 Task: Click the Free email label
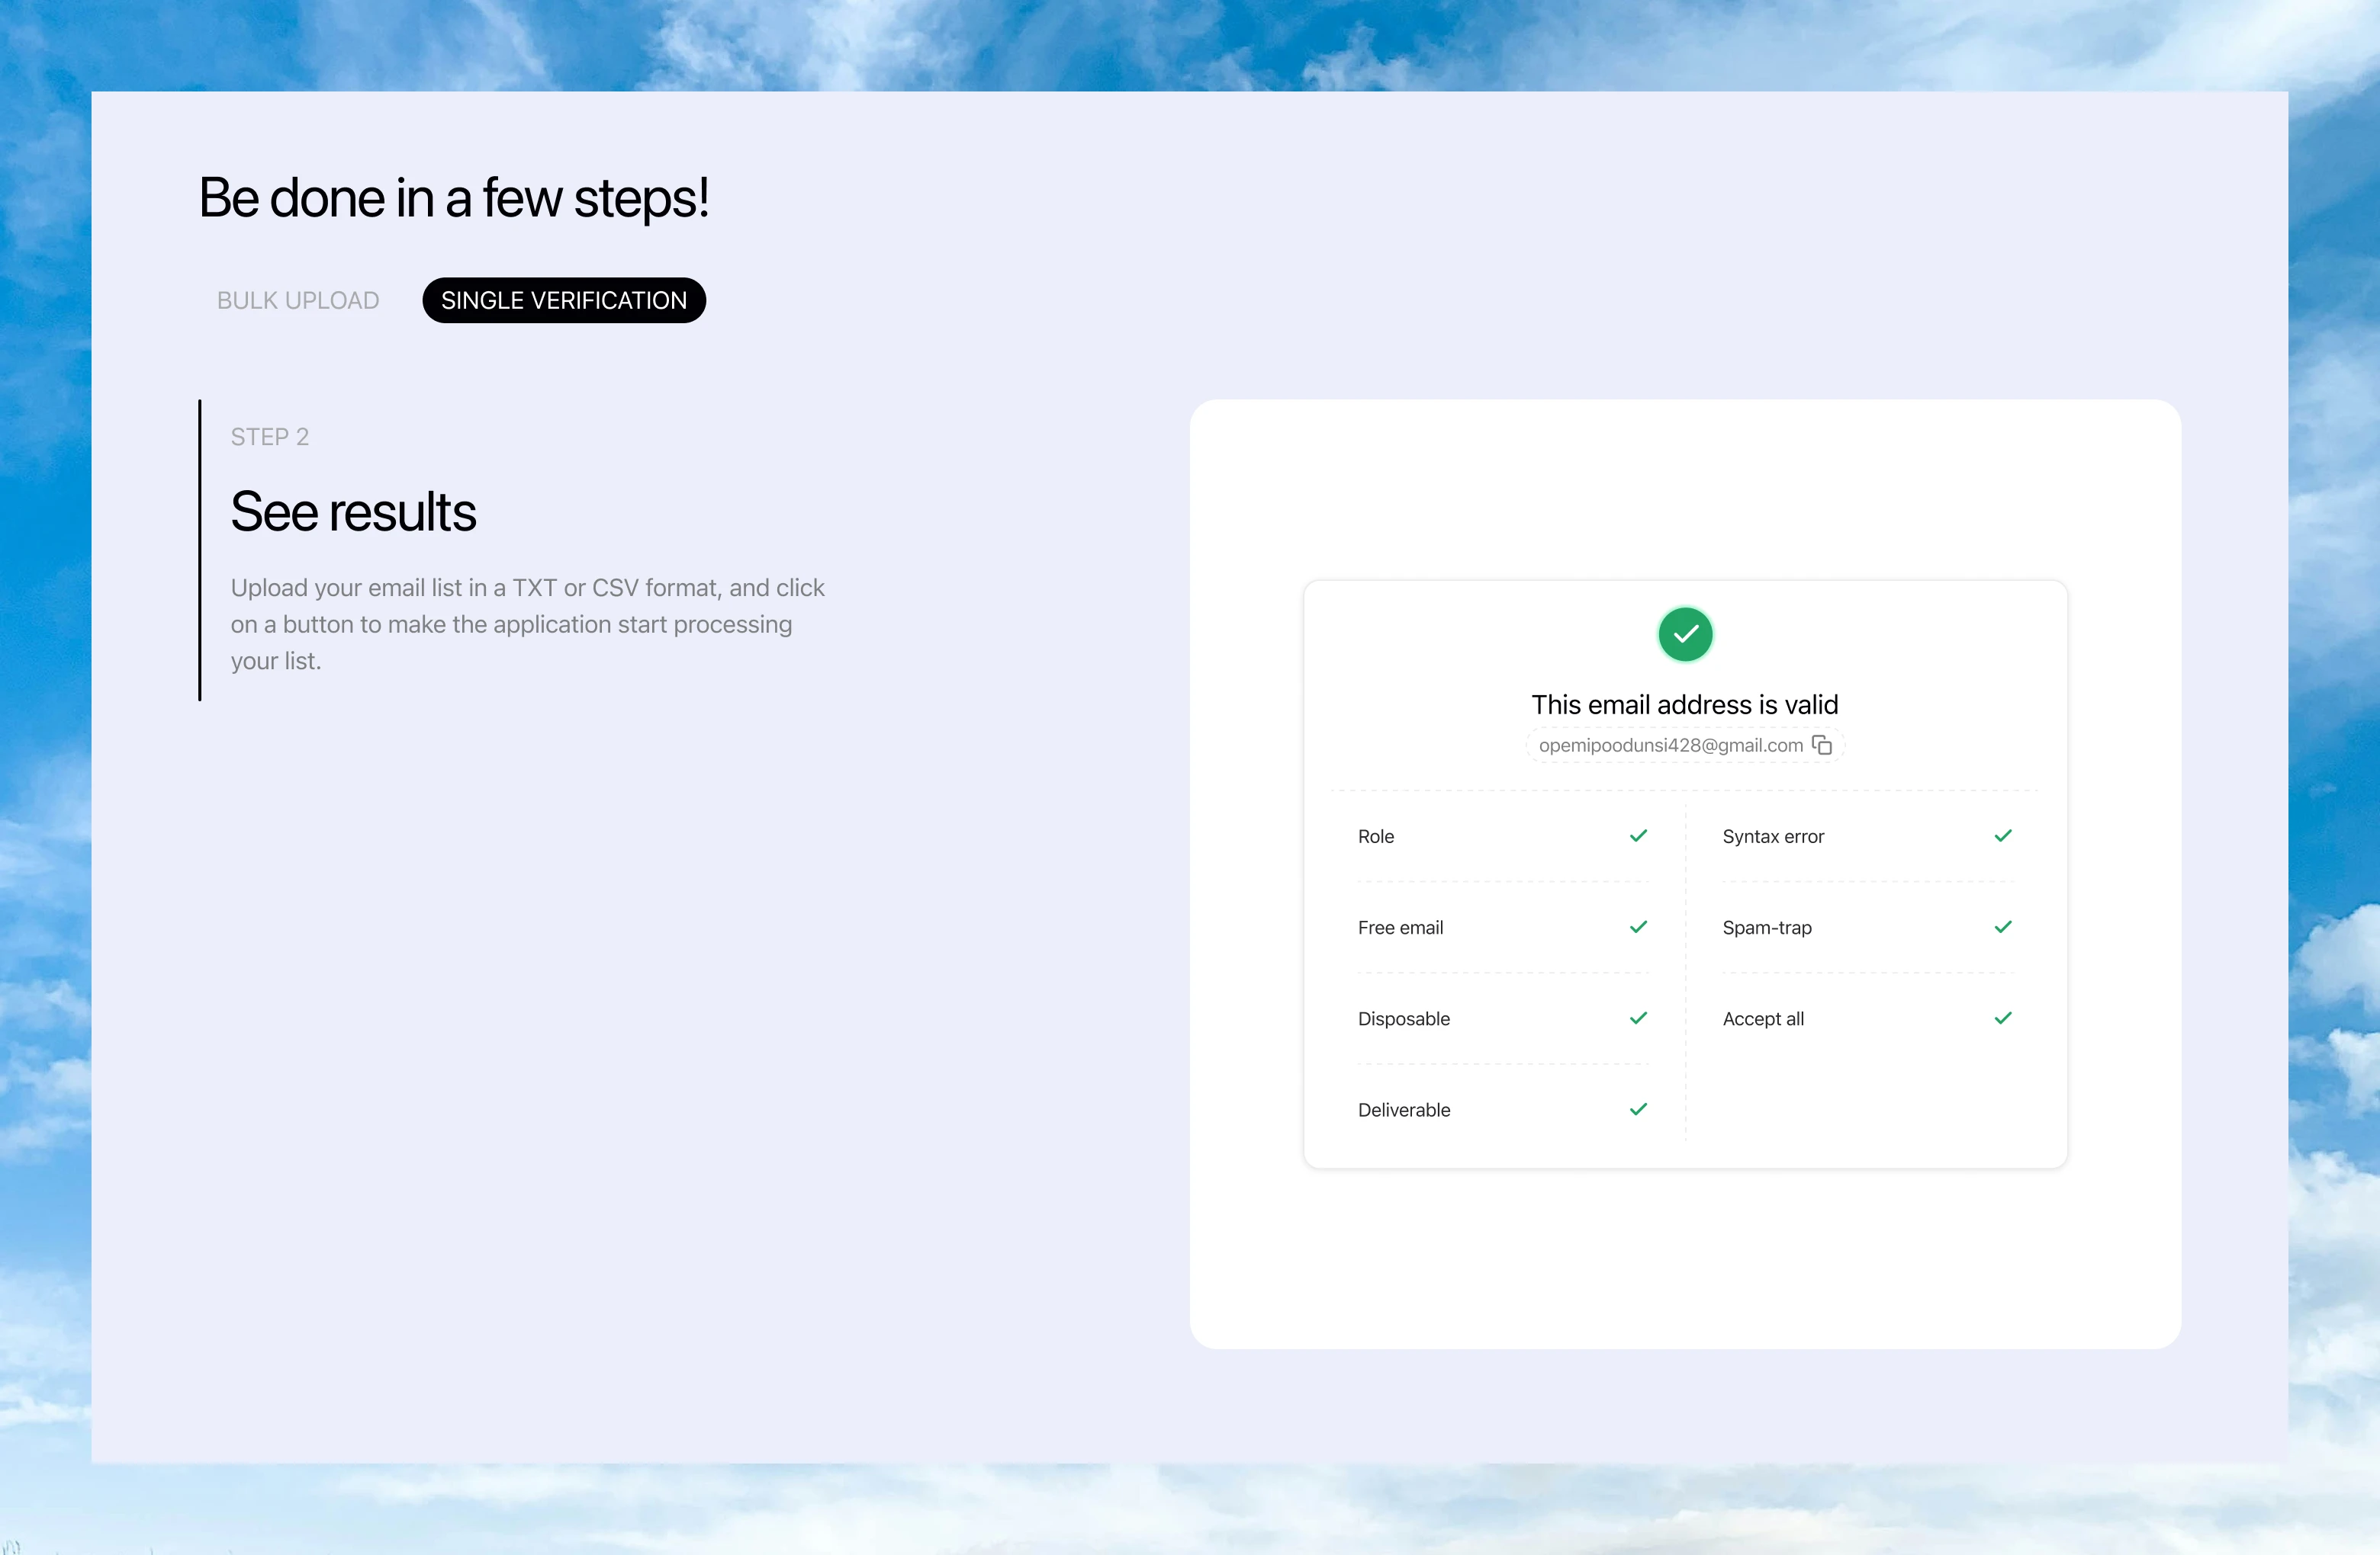point(1400,928)
